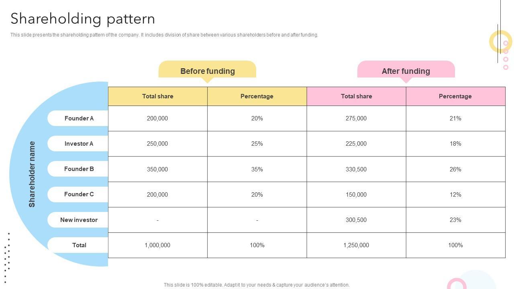Click the Total row label

[x=79, y=245]
